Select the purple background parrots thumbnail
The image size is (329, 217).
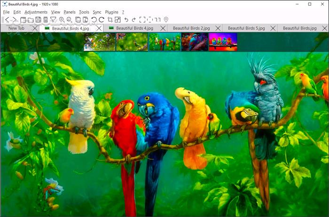pos(223,42)
